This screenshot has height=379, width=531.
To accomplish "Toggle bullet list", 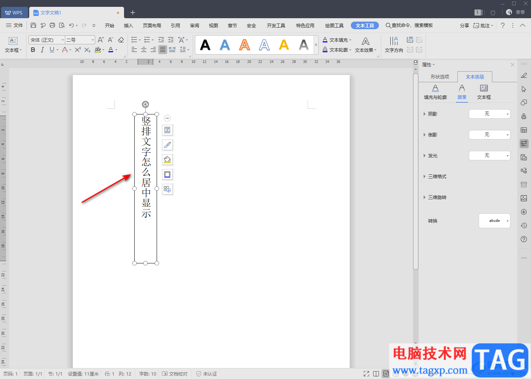I will tap(134, 40).
